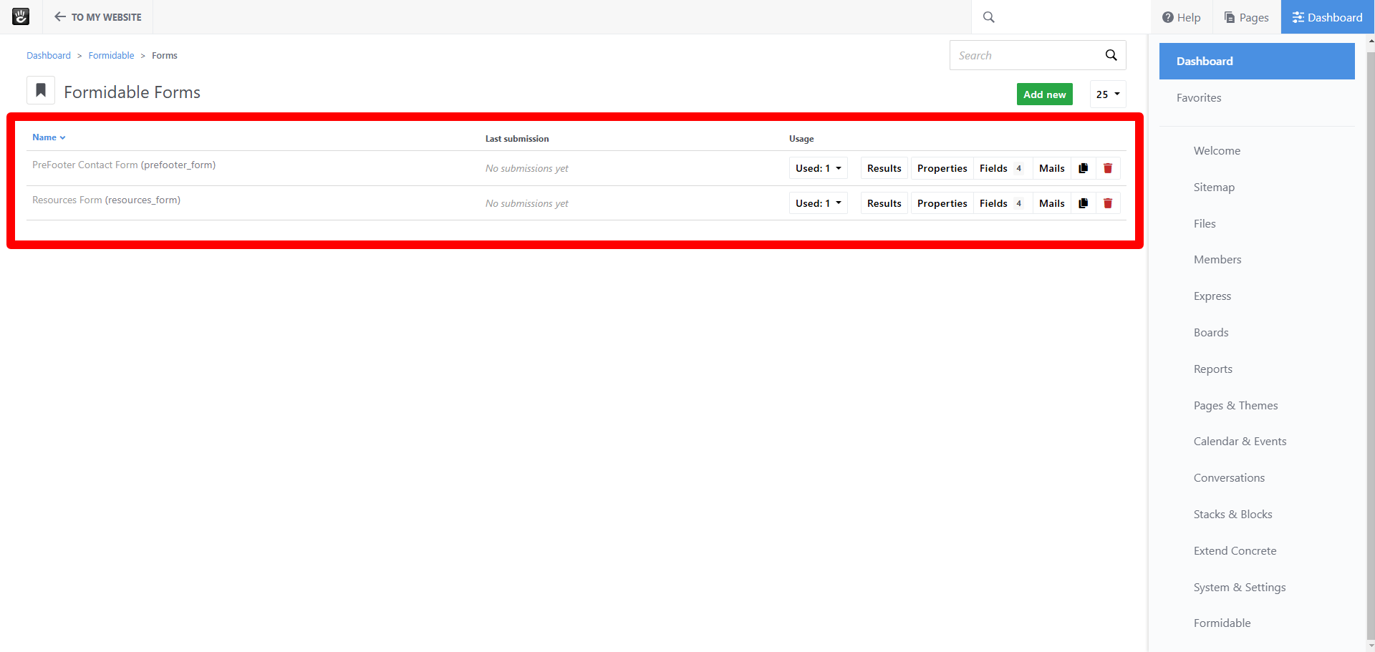
Task: Open Reports in the sidebar
Action: click(1213, 369)
